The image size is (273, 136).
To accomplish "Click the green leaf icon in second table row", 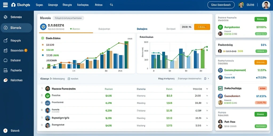I will pyautogui.click(x=47, y=96).
